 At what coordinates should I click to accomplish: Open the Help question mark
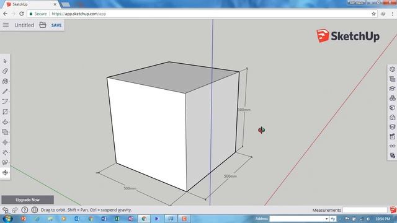click(25, 210)
